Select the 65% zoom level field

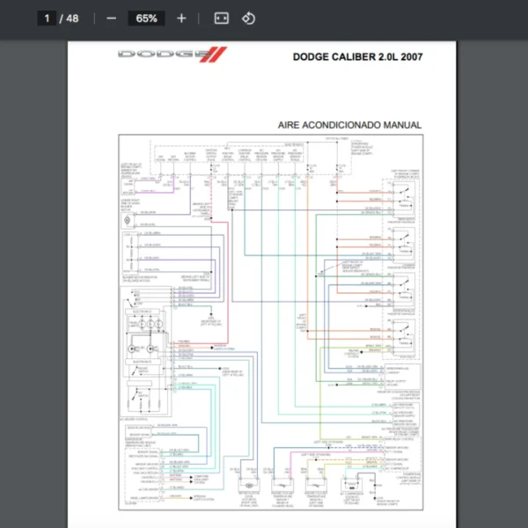146,18
